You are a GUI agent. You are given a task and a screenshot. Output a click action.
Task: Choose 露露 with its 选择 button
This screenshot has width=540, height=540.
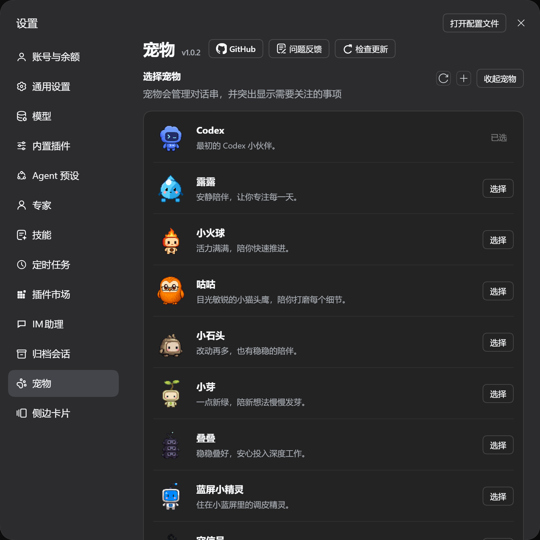coord(498,188)
